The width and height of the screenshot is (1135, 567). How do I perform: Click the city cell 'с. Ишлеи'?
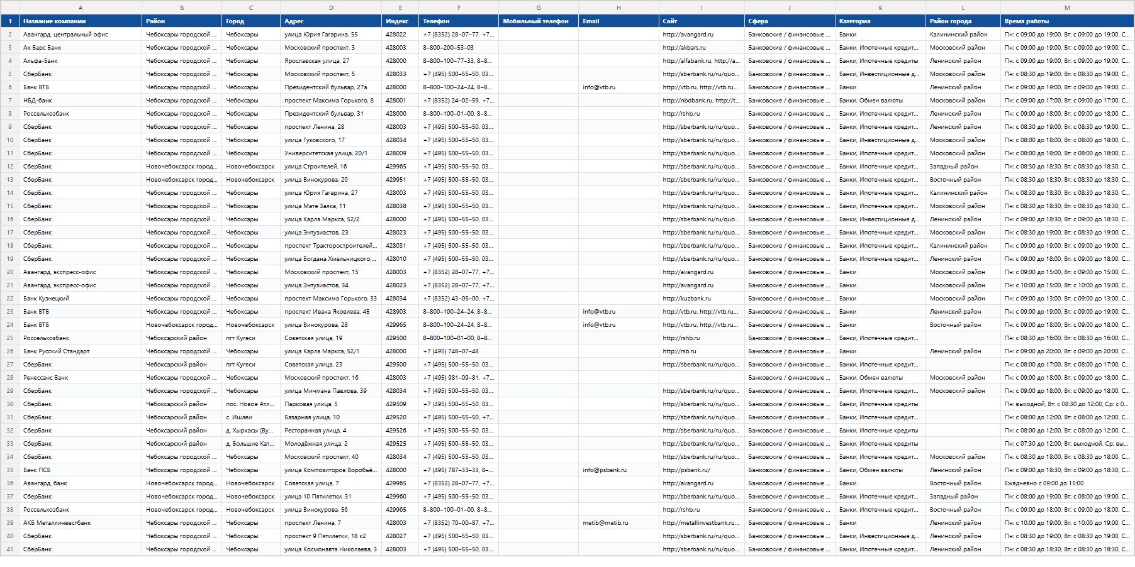point(251,417)
